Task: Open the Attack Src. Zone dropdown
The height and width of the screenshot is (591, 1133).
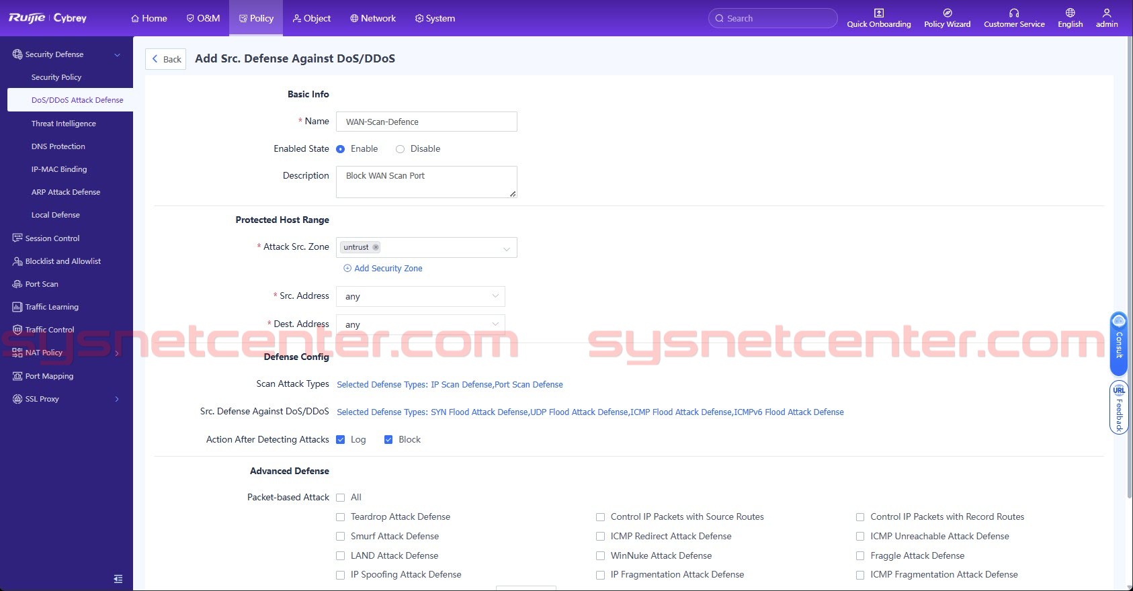Action: point(427,247)
